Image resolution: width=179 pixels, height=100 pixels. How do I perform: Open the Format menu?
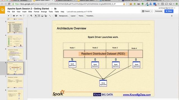[x=37, y=12]
